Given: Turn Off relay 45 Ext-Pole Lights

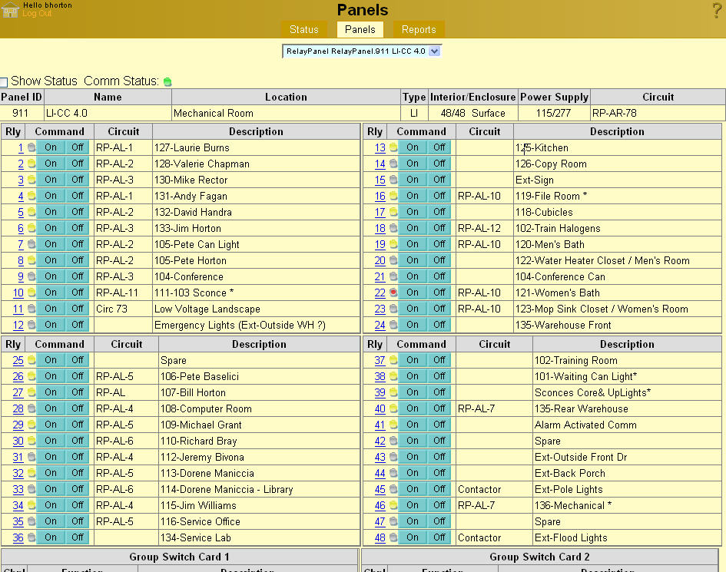Looking at the screenshot, I should 439,489.
